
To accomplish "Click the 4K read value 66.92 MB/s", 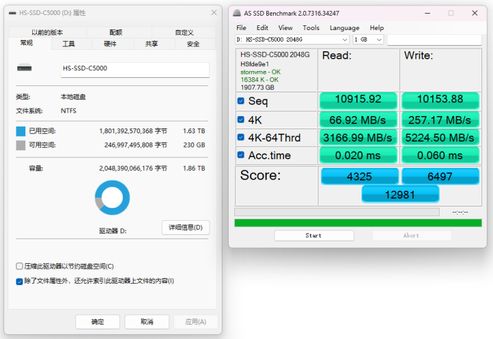I will [x=358, y=120].
